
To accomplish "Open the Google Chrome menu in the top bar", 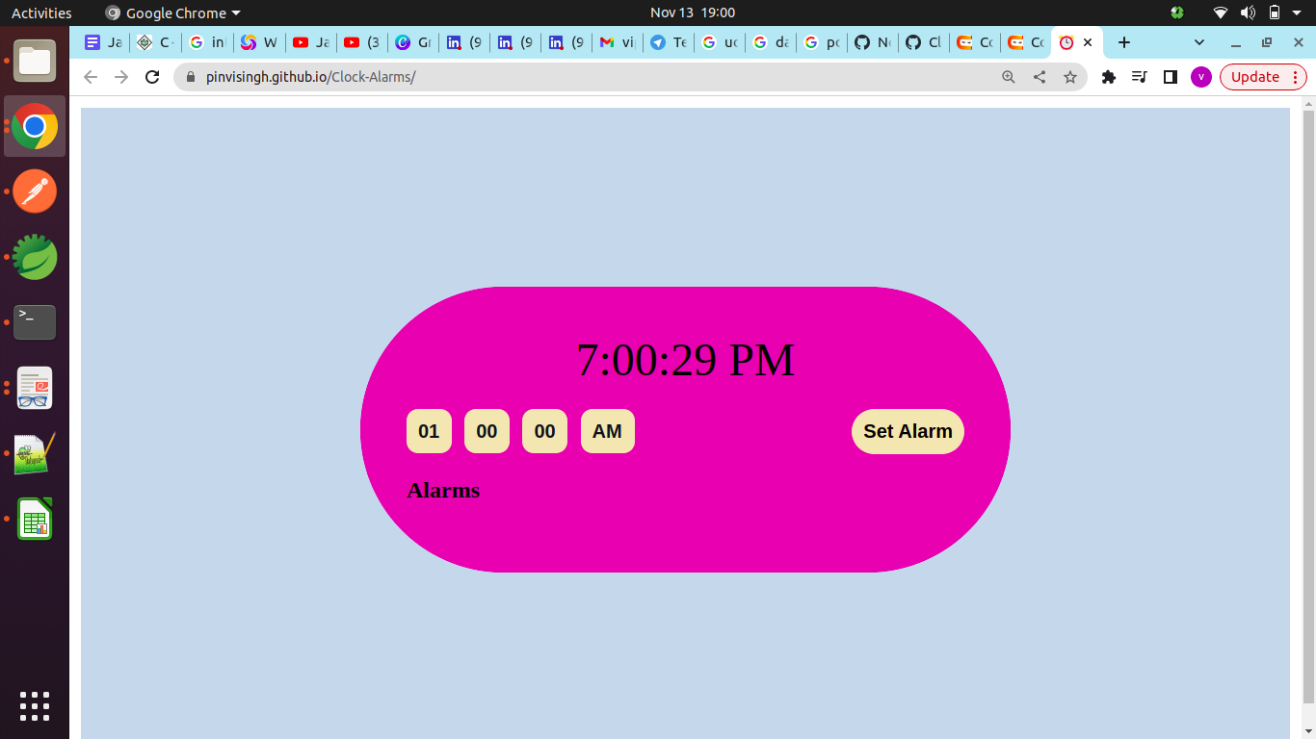I will [171, 13].
